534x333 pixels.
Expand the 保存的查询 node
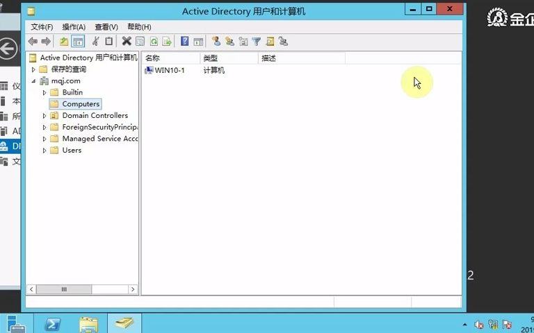[x=33, y=69]
